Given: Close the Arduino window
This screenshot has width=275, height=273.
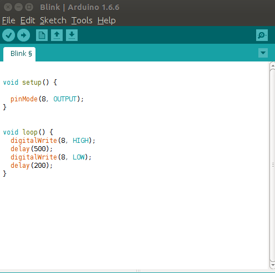Looking at the screenshot, I should click(8, 7).
